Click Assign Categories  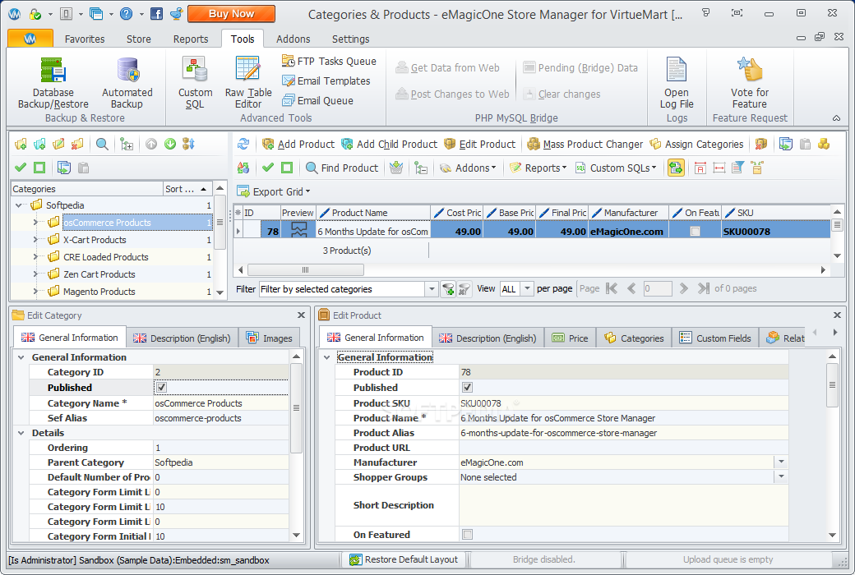[x=696, y=144]
